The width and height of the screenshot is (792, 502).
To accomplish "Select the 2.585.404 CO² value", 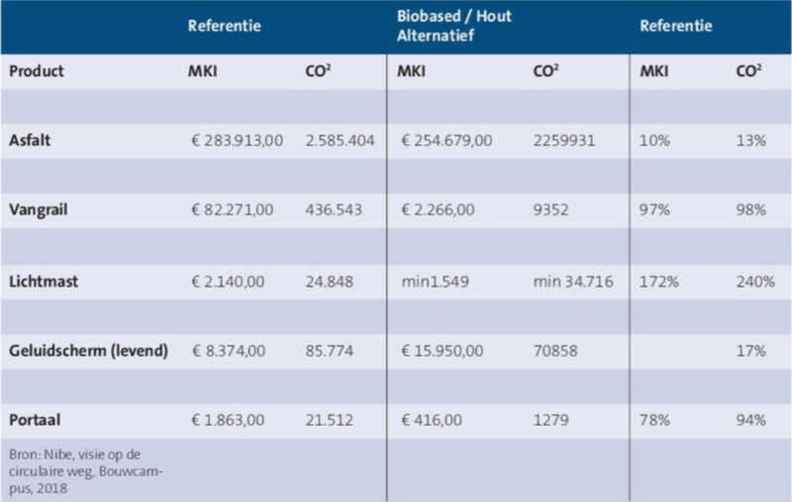I will click(339, 140).
